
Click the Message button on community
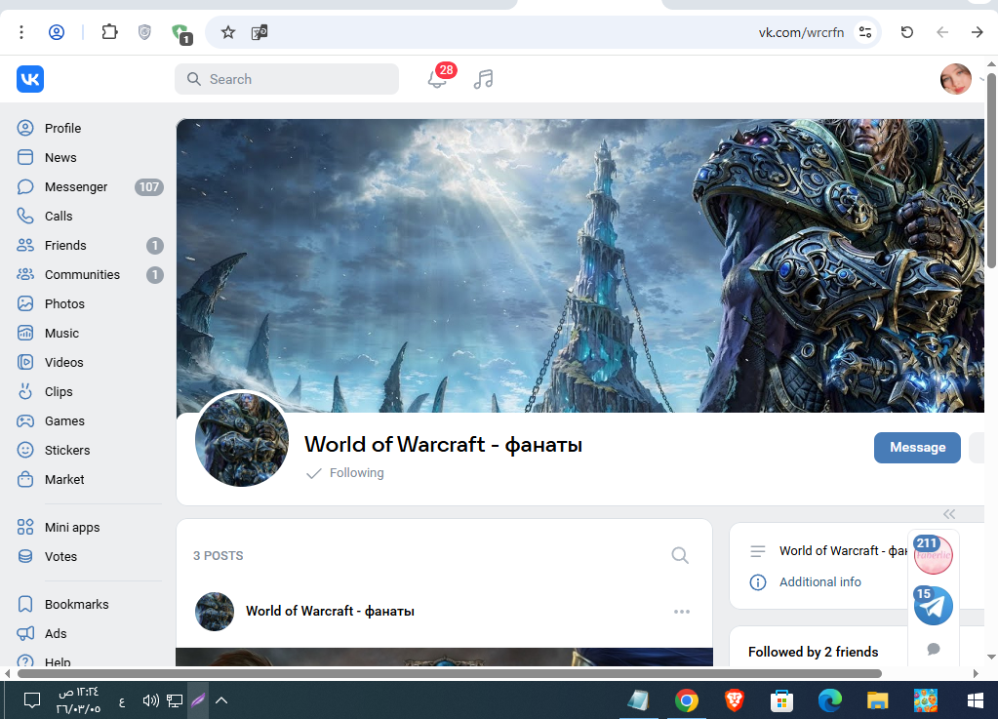(x=917, y=448)
